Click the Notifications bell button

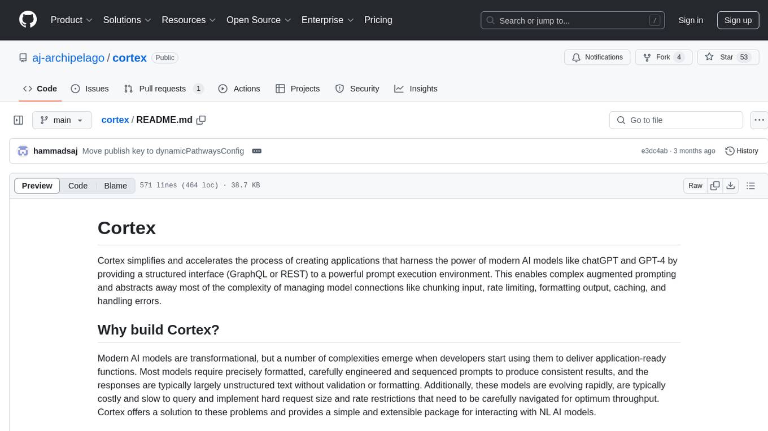click(x=597, y=58)
